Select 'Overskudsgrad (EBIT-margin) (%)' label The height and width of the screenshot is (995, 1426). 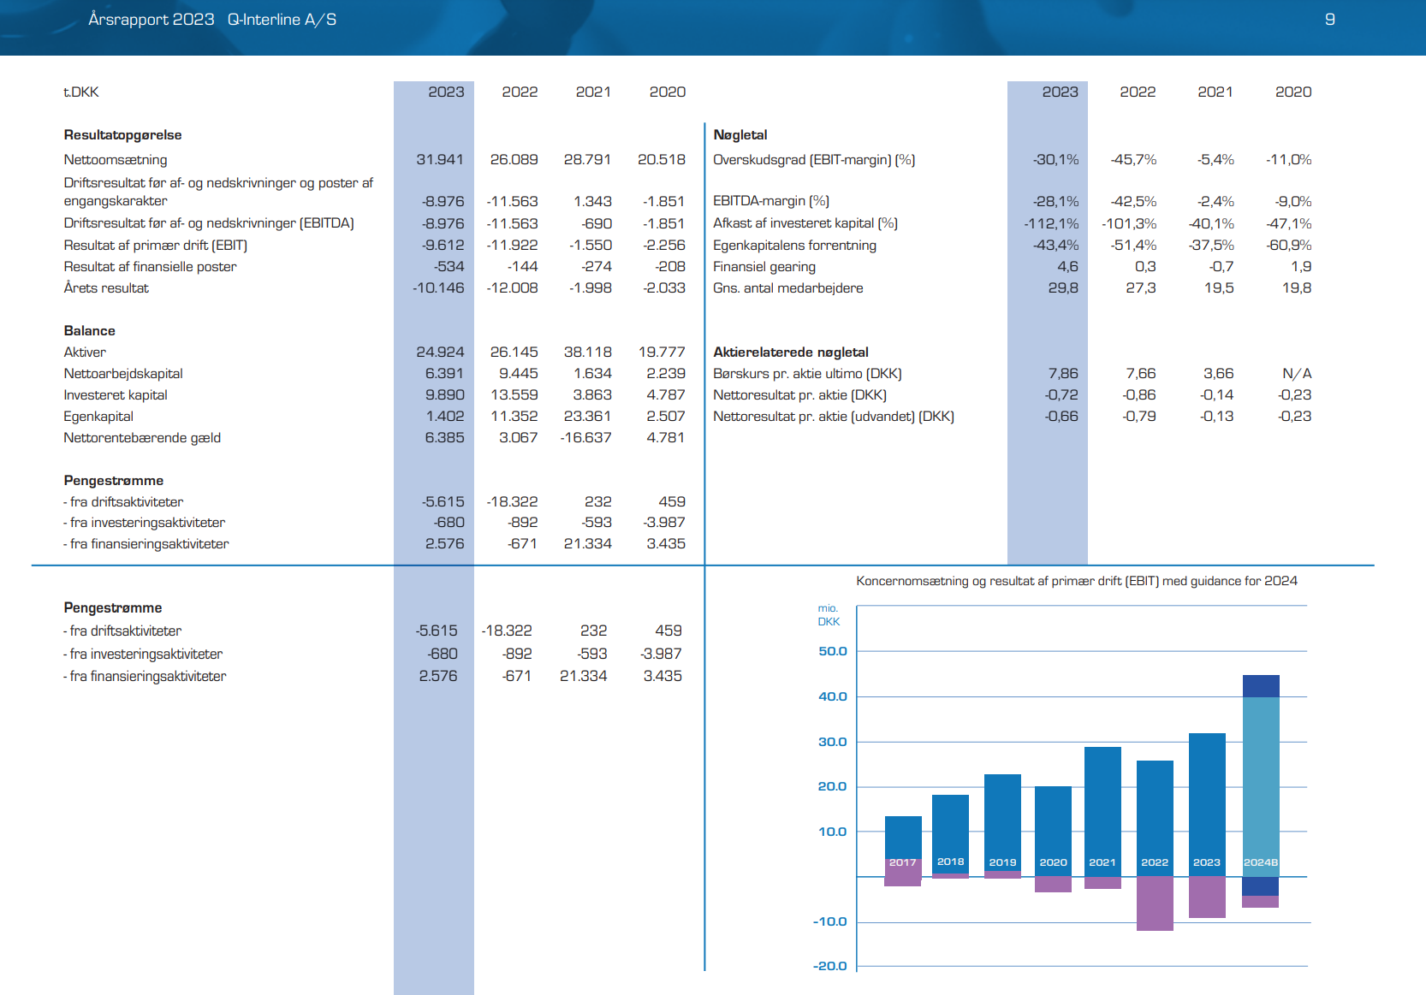(814, 159)
